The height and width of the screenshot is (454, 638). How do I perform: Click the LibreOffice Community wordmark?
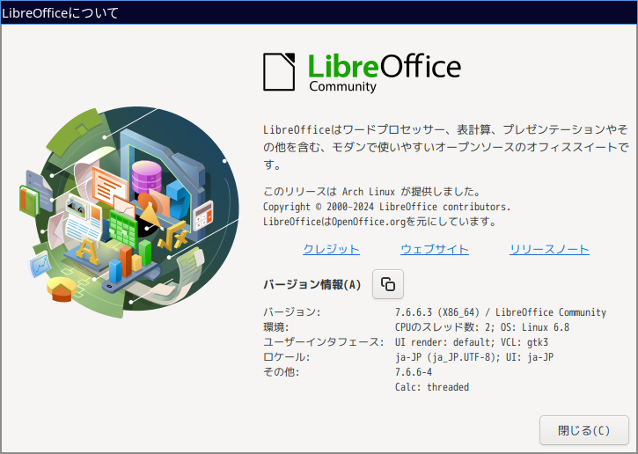(385, 72)
